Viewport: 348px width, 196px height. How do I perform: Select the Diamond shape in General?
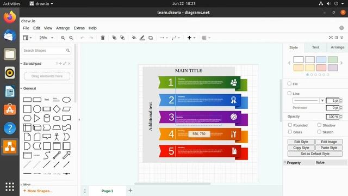coord(57,109)
